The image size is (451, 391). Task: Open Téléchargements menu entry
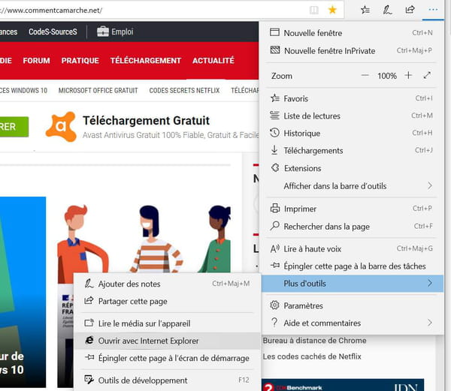pos(353,150)
